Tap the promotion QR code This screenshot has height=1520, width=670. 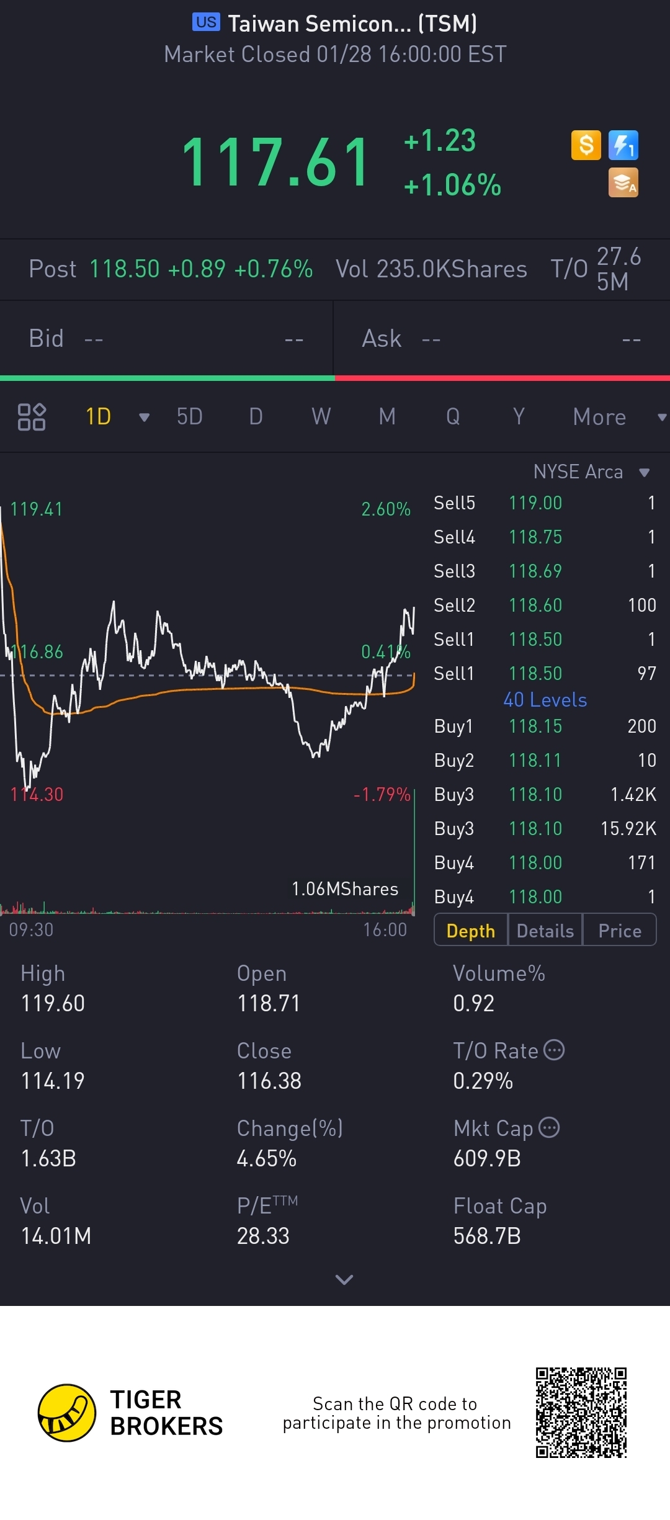pos(581,1413)
